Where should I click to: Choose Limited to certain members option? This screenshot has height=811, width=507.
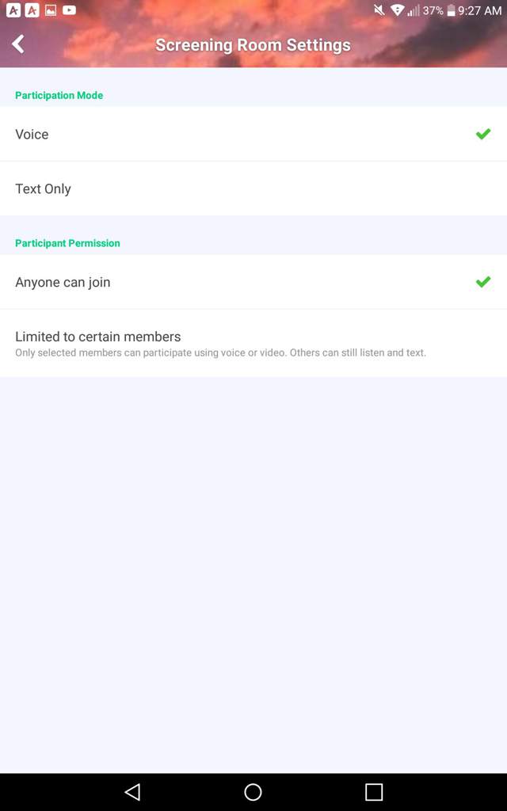253,344
